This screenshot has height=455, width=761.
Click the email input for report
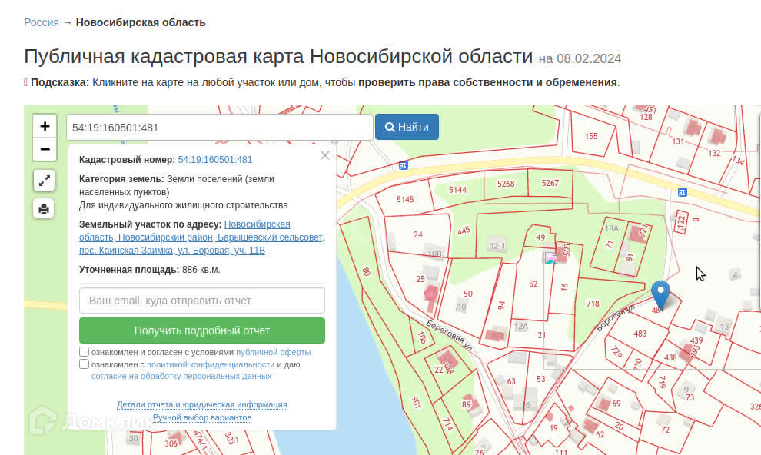pos(202,301)
